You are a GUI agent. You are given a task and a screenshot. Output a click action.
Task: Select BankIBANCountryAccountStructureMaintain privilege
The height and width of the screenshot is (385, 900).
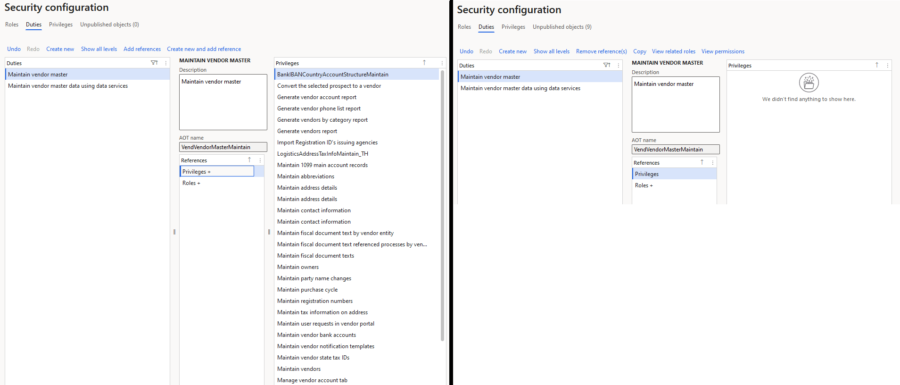(x=356, y=74)
